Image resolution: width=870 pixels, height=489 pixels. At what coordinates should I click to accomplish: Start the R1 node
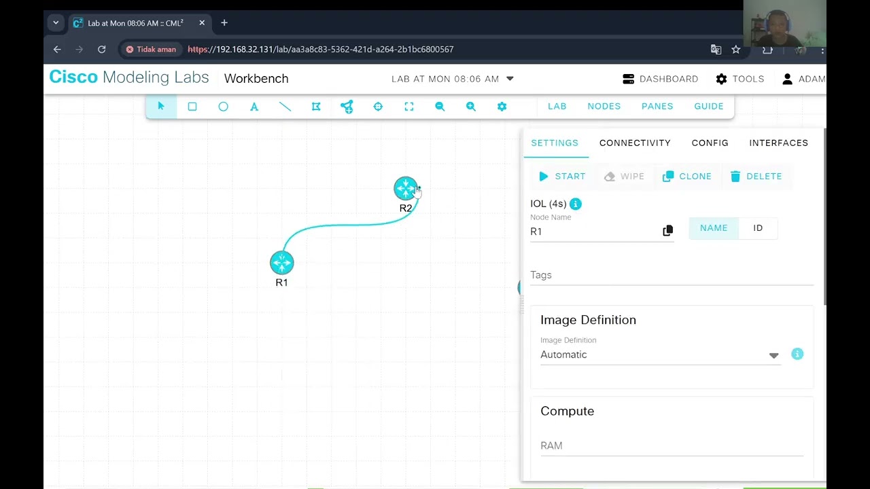[561, 177]
